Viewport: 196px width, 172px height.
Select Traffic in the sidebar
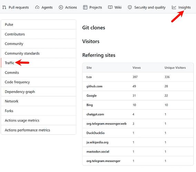coord(39,63)
